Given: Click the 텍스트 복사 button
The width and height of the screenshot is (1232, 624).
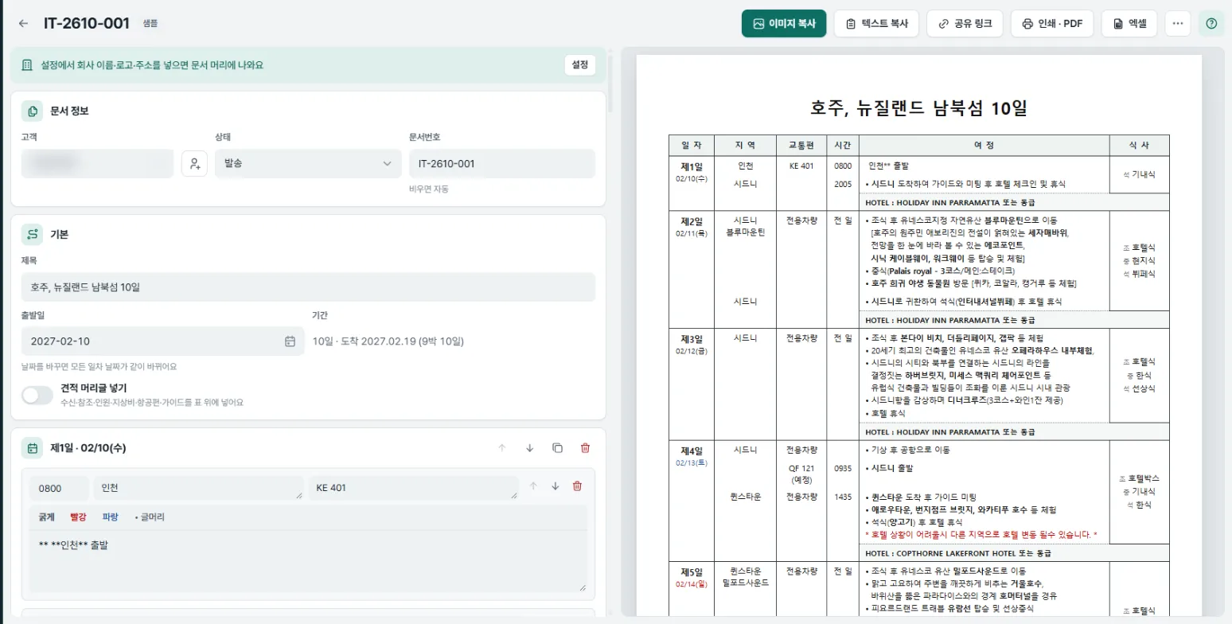Looking at the screenshot, I should pyautogui.click(x=876, y=24).
